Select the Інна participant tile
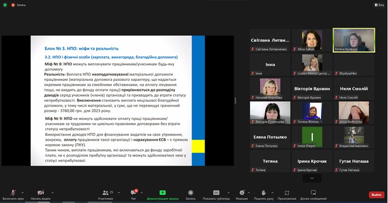388x203 pixels. tap(270, 64)
